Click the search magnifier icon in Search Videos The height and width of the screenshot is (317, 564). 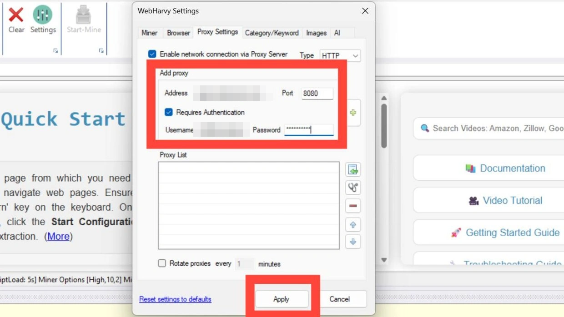(425, 129)
